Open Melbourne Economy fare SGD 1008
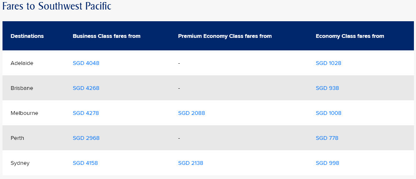Image resolution: width=416 pixels, height=179 pixels. [328, 113]
